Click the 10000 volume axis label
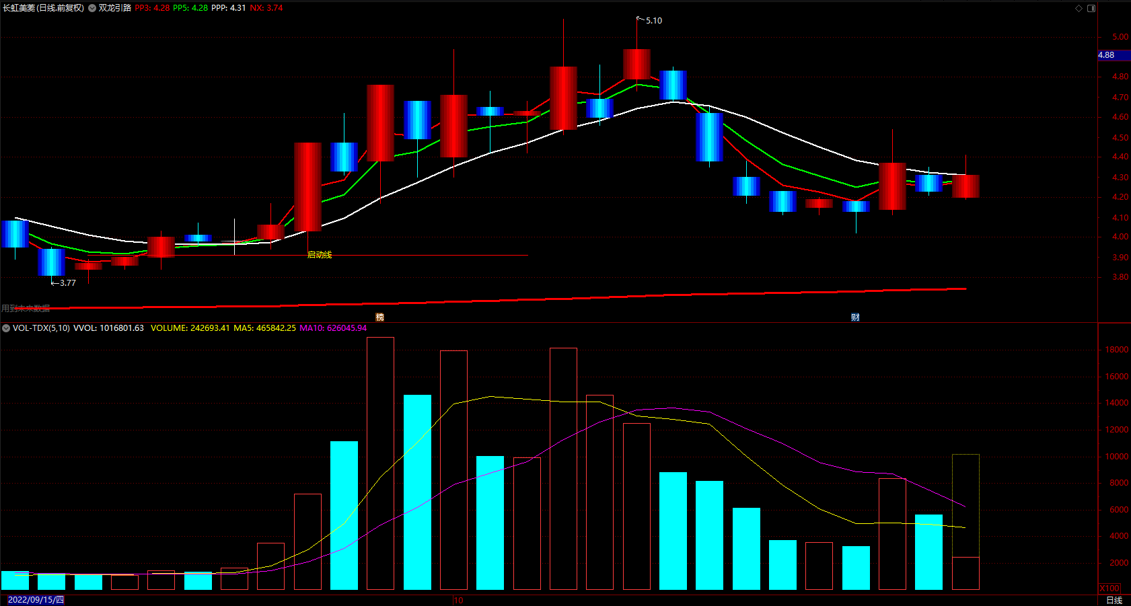The width and height of the screenshot is (1131, 606). tap(1117, 457)
